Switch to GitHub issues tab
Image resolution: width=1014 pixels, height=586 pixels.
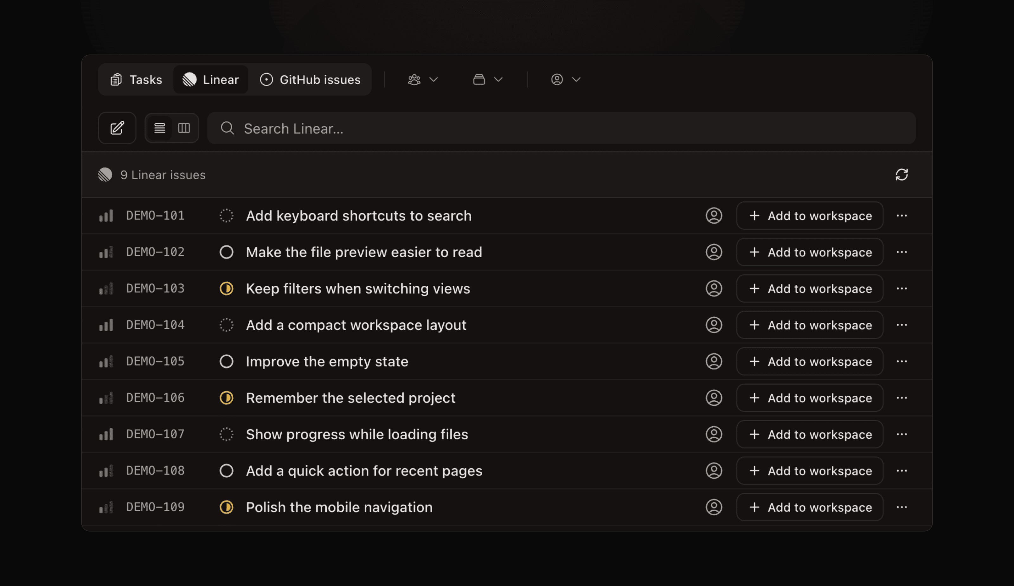[310, 80]
